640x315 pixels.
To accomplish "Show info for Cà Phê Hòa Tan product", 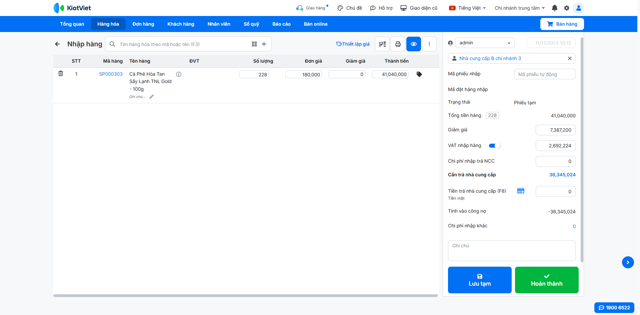I will 179,74.
